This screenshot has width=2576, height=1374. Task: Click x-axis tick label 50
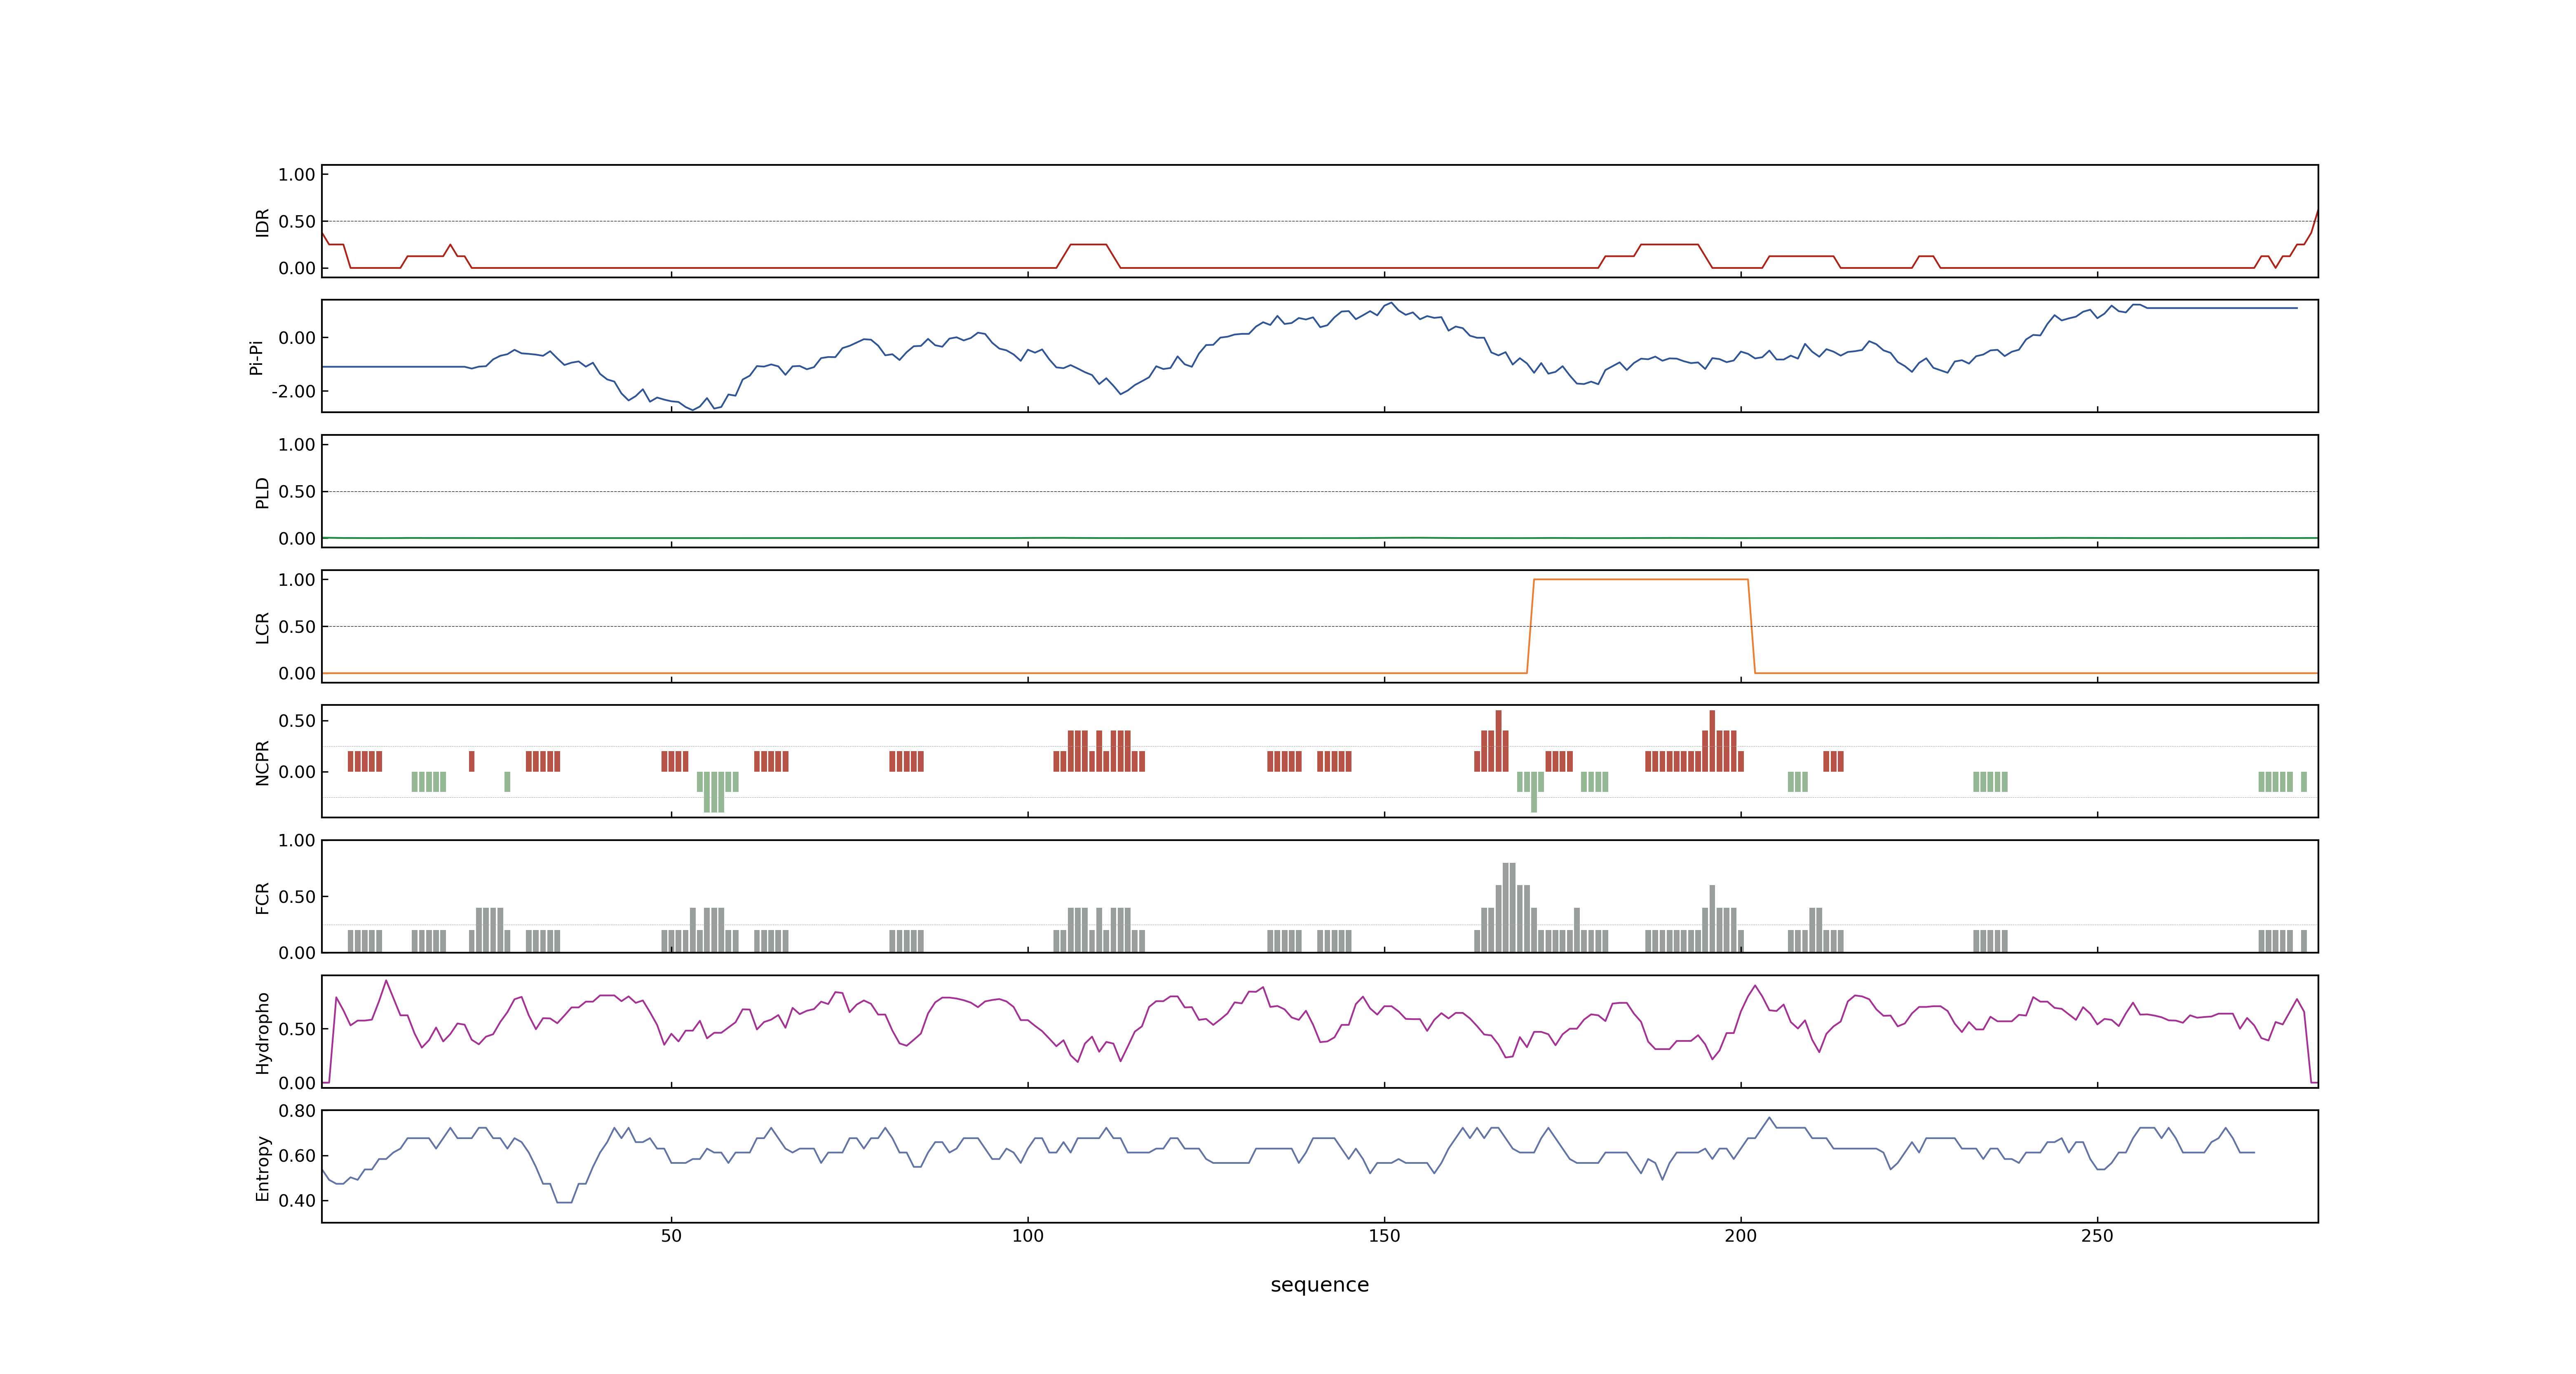coord(671,1236)
